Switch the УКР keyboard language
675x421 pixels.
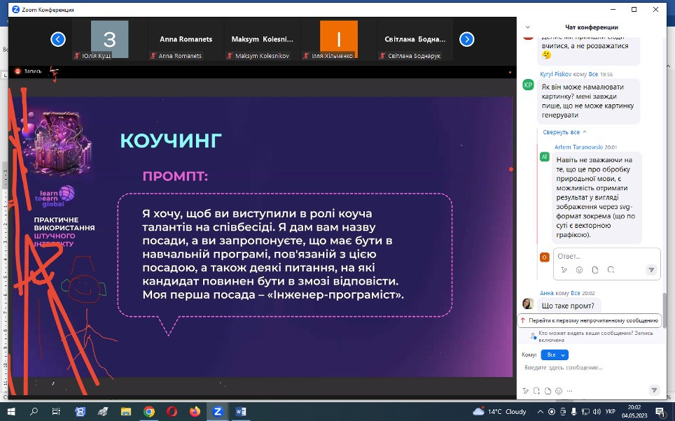[x=610, y=411]
